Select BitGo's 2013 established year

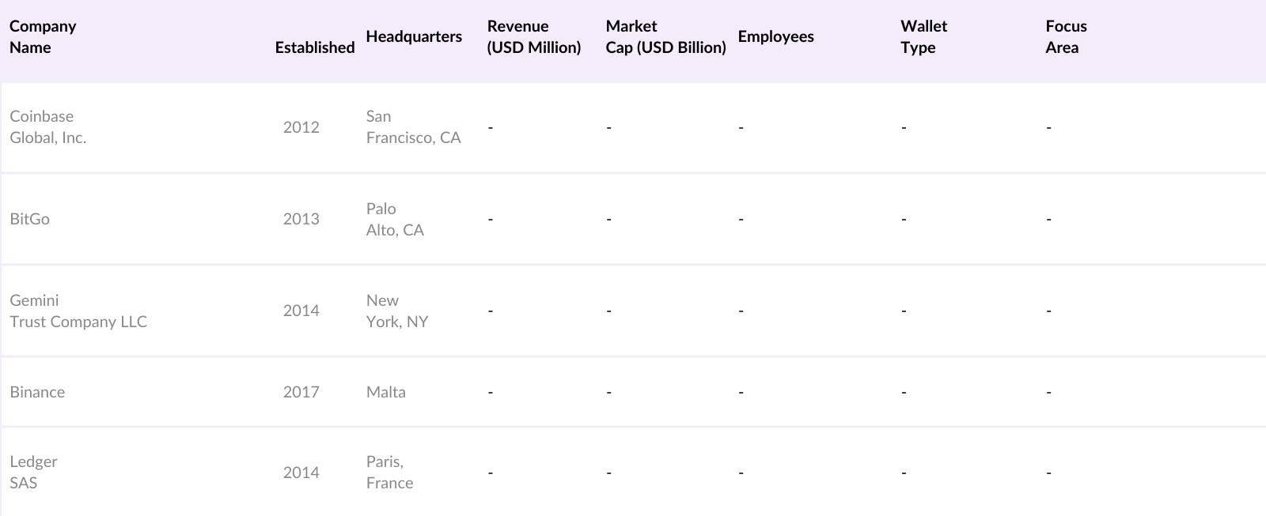click(301, 219)
